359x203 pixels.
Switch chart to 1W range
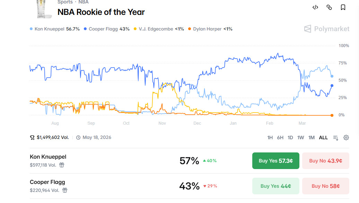pyautogui.click(x=301, y=138)
